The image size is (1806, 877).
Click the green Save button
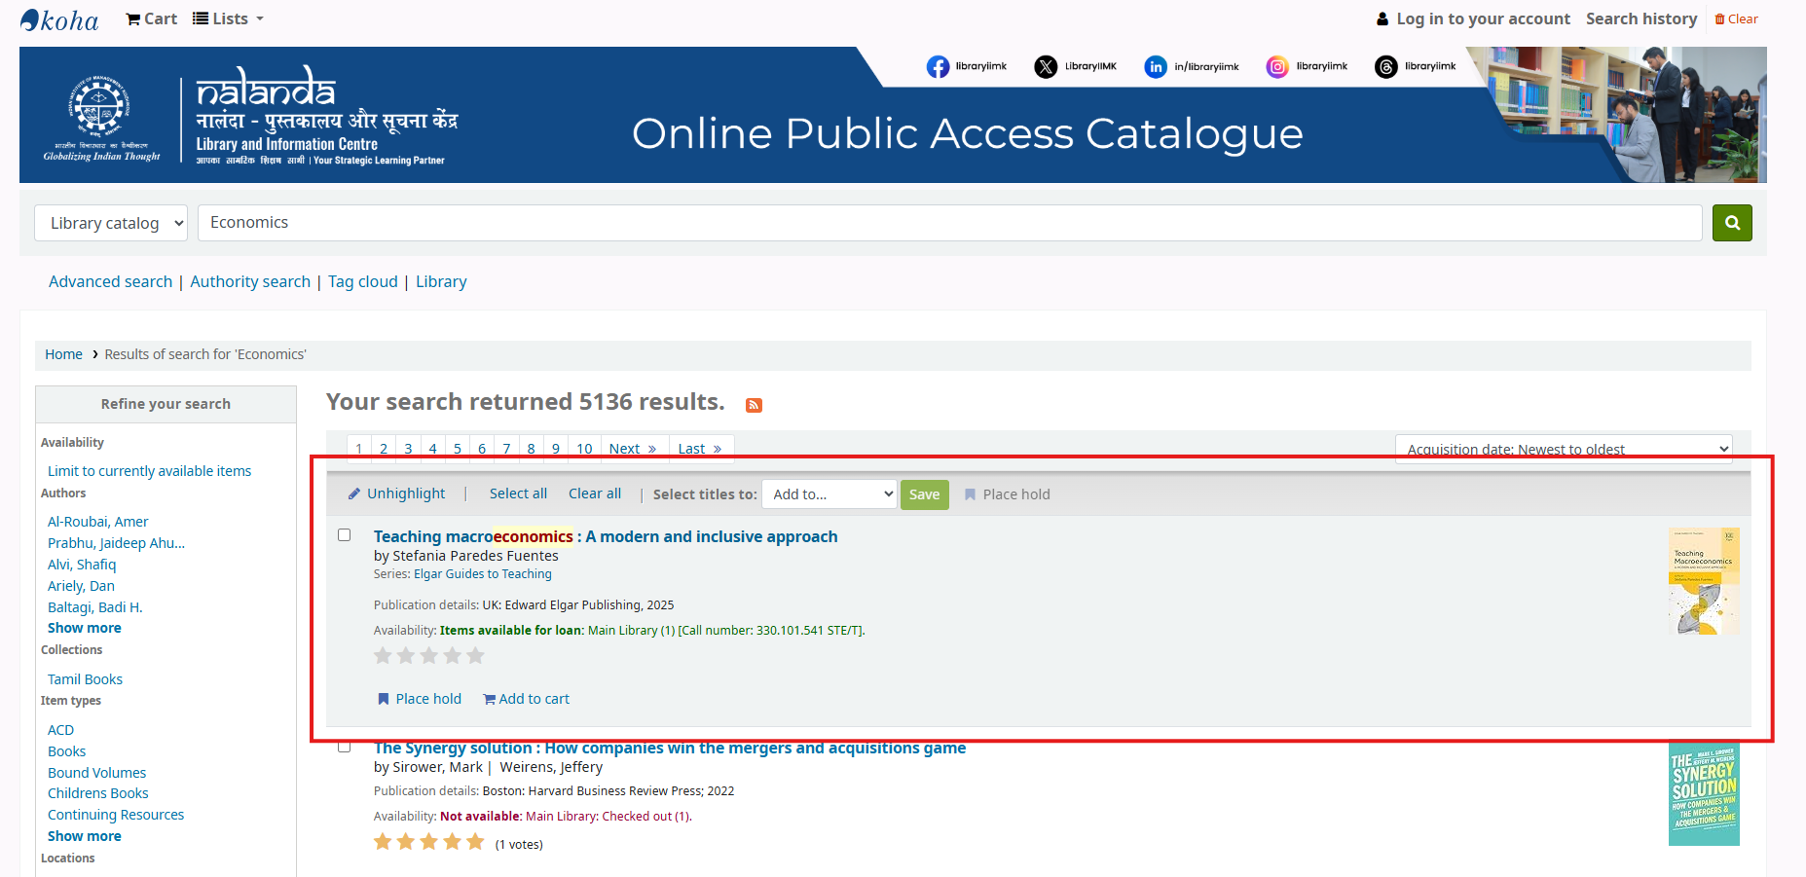[x=924, y=494]
